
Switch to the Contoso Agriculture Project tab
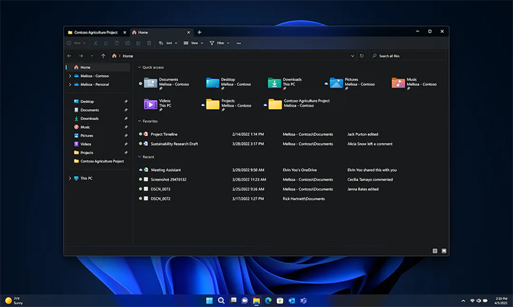tap(96, 32)
